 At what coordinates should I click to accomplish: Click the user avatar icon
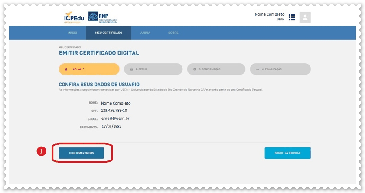coord(305,17)
